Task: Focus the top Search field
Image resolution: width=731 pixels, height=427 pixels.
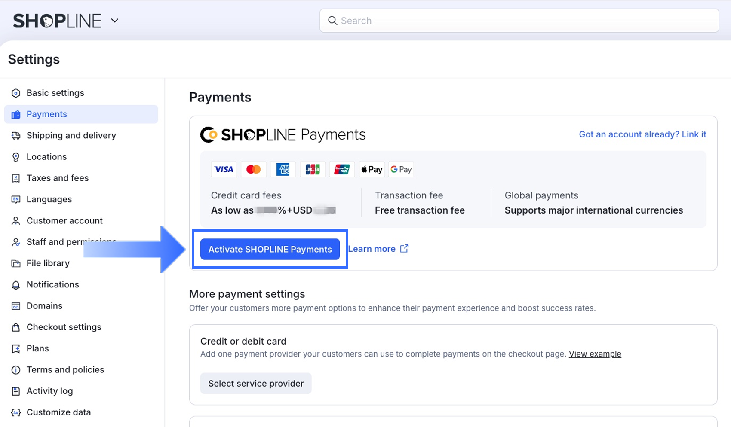Action: (519, 21)
